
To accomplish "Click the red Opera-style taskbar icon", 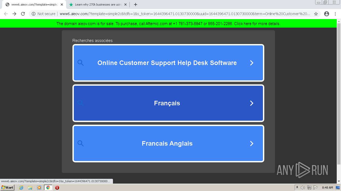I will (x=57, y=188).
